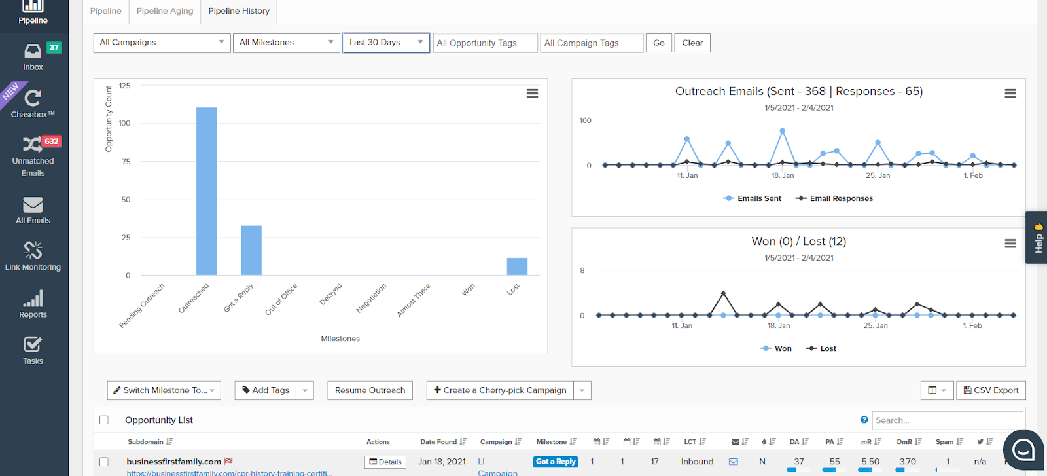Image resolution: width=1047 pixels, height=476 pixels.
Task: Check the businessfirstfamily.com row checkbox
Action: point(104,462)
